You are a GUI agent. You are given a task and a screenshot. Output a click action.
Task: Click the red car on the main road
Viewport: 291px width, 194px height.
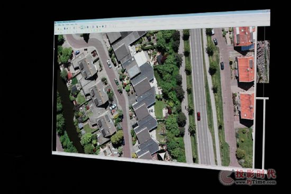pyautogui.click(x=198, y=116)
